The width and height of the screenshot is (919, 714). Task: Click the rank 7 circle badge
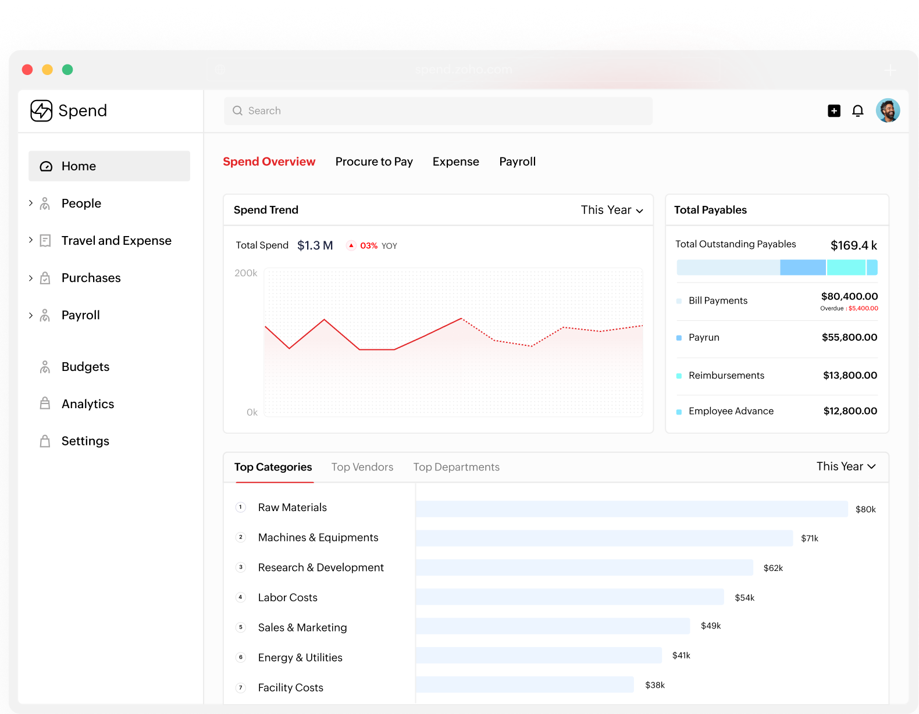241,687
